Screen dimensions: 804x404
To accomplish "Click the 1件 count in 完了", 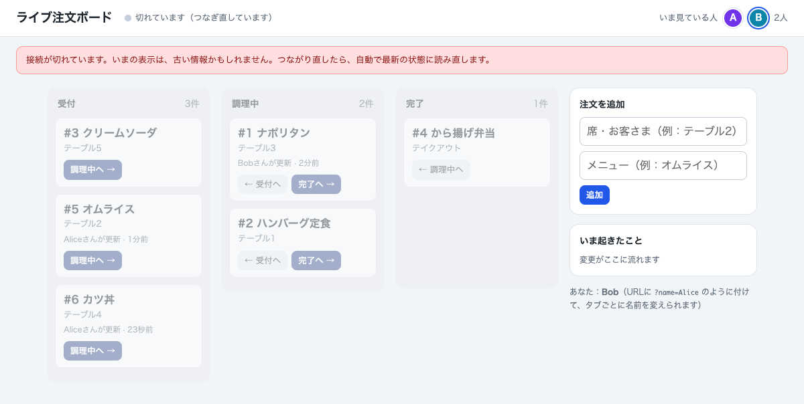I will coord(541,104).
